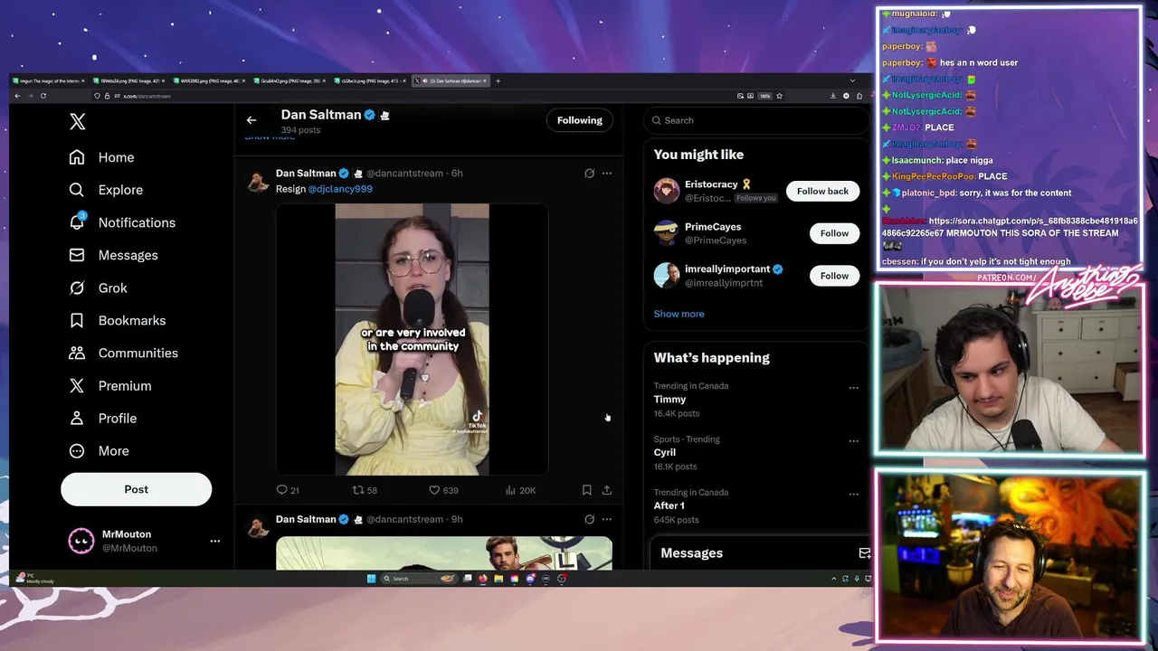
Task: Open PrimeCayes profile avatar
Action: tap(667, 233)
